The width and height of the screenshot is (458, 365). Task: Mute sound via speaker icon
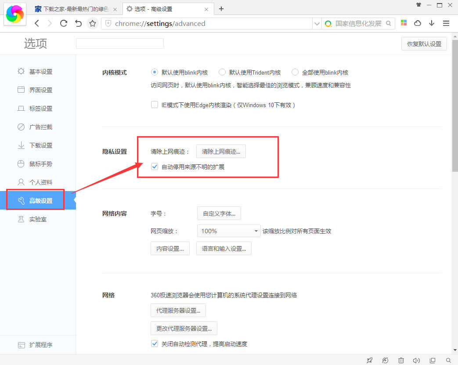[x=416, y=360]
